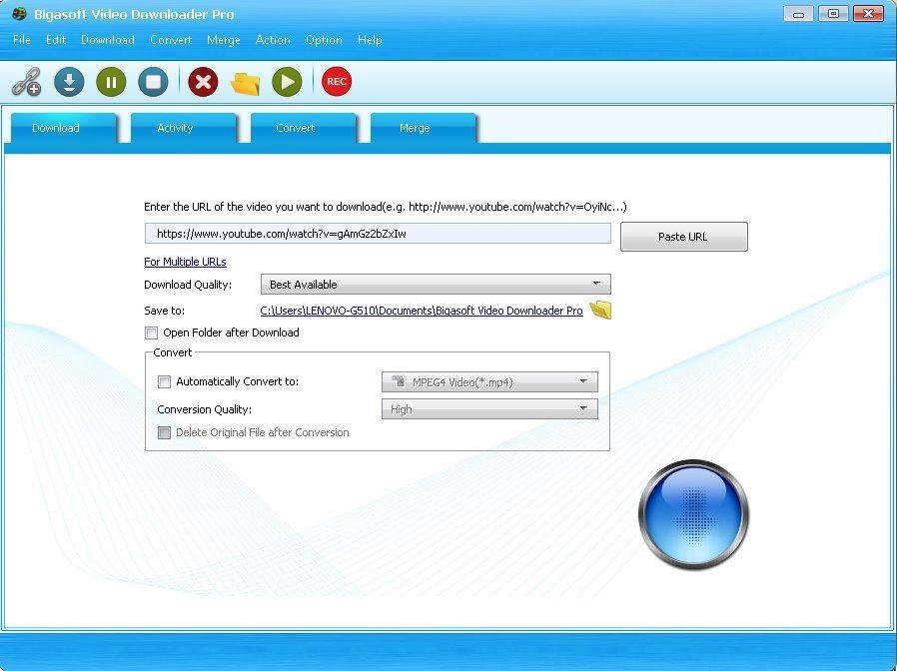Pause the download with the green pause icon

(111, 82)
